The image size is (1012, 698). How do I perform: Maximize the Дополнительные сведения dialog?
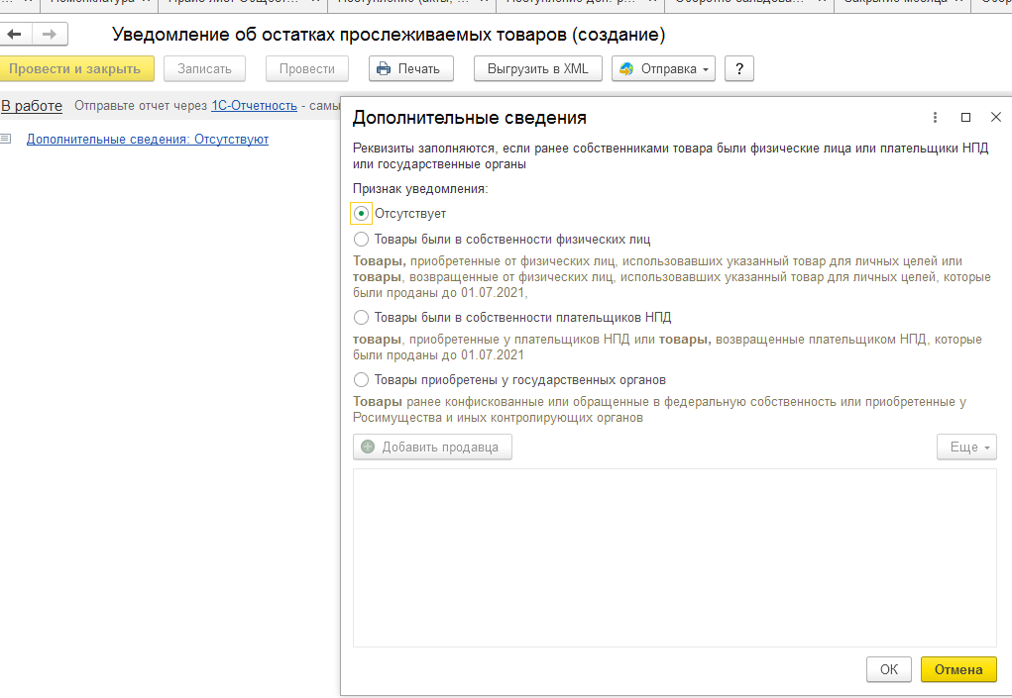[x=965, y=118]
